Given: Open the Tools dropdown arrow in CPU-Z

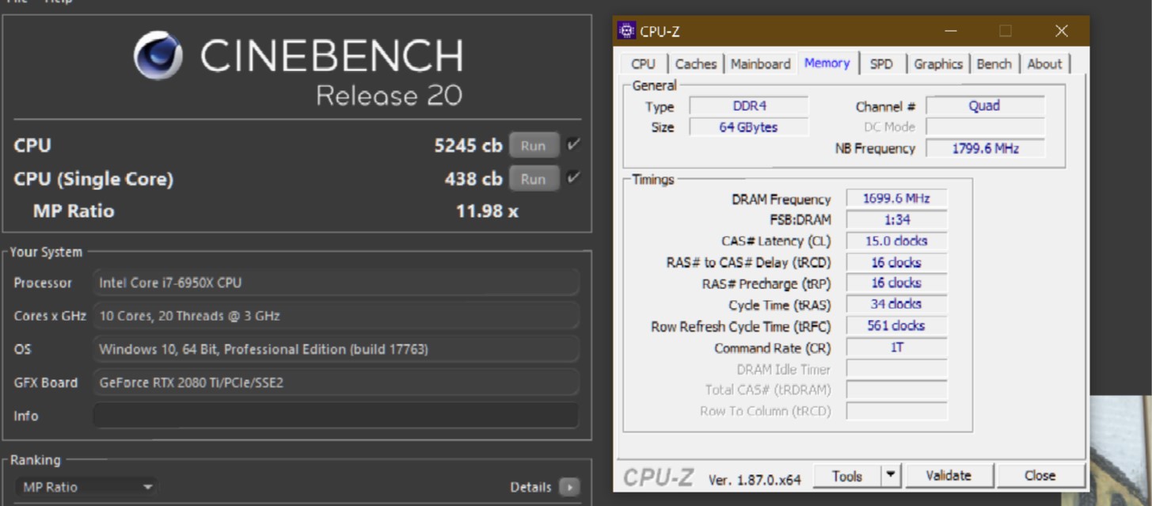Looking at the screenshot, I should coord(892,475).
